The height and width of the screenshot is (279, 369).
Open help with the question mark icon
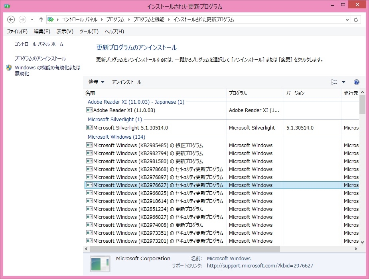pyautogui.click(x=357, y=82)
